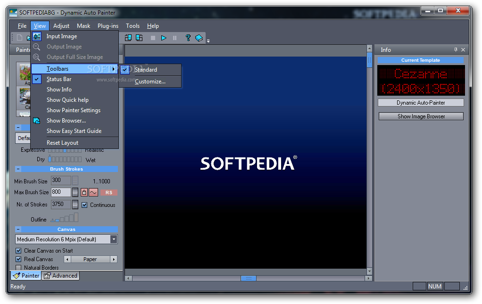Enable the Natural Borders checkbox
The image size is (482, 304).
(x=18, y=268)
